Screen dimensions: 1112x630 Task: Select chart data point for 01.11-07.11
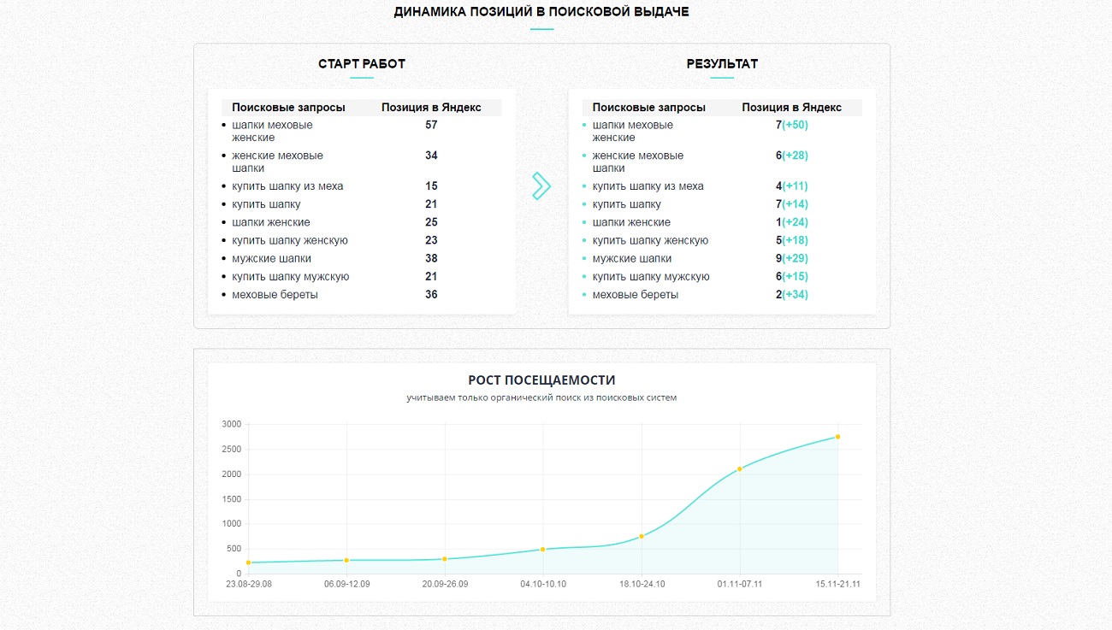[x=740, y=468]
